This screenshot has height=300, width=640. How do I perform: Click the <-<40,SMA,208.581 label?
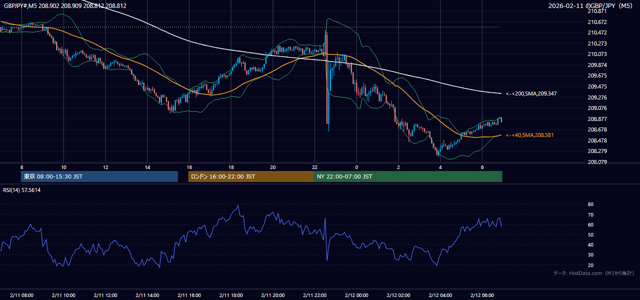coord(530,135)
